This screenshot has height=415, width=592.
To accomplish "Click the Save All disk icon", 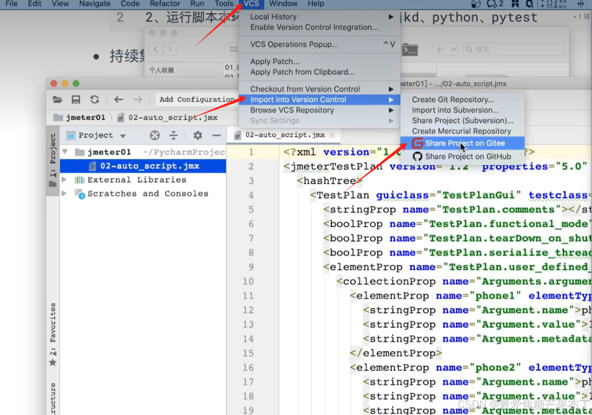I will [76, 100].
